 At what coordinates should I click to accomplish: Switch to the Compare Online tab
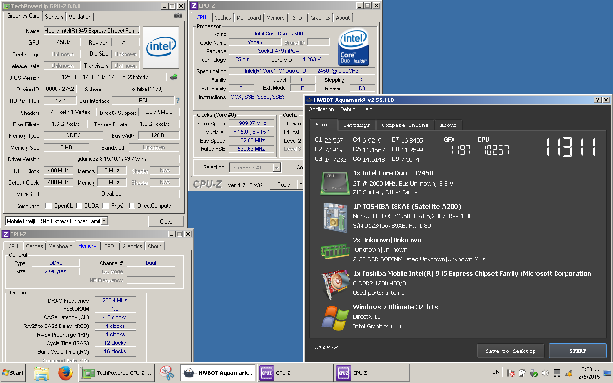pyautogui.click(x=405, y=125)
